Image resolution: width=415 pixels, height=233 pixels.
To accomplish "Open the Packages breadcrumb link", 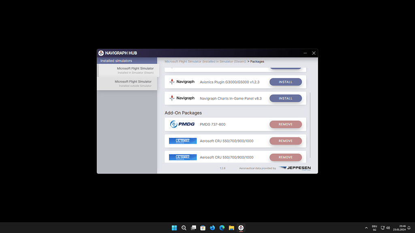I will coord(257,61).
